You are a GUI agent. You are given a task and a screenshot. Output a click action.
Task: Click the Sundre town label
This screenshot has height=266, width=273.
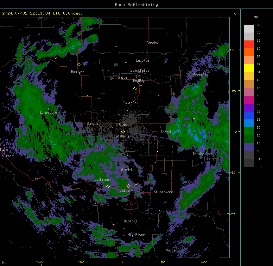pos(92,124)
